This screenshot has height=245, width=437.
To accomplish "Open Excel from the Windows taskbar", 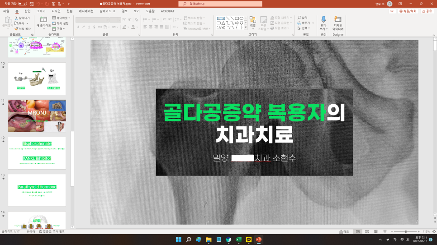I will coord(238,240).
